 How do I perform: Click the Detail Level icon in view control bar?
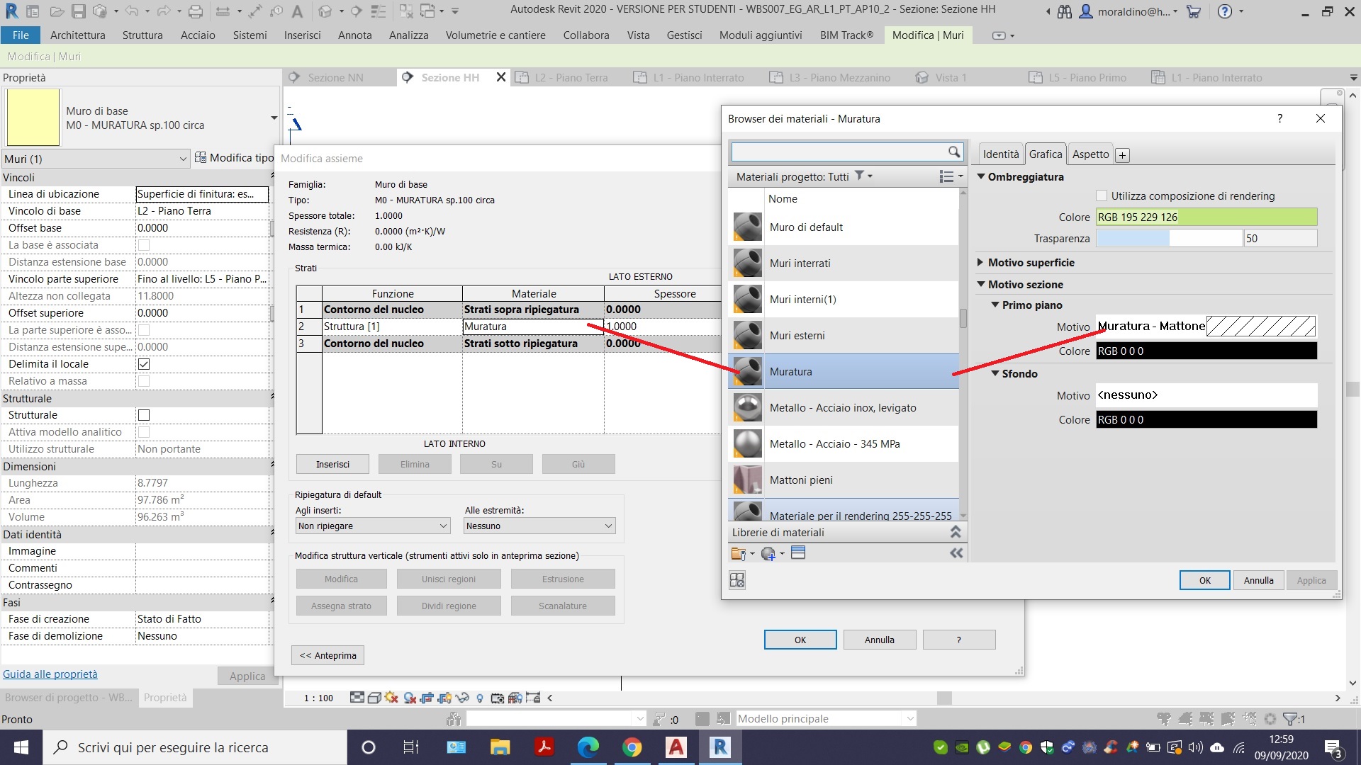(357, 698)
